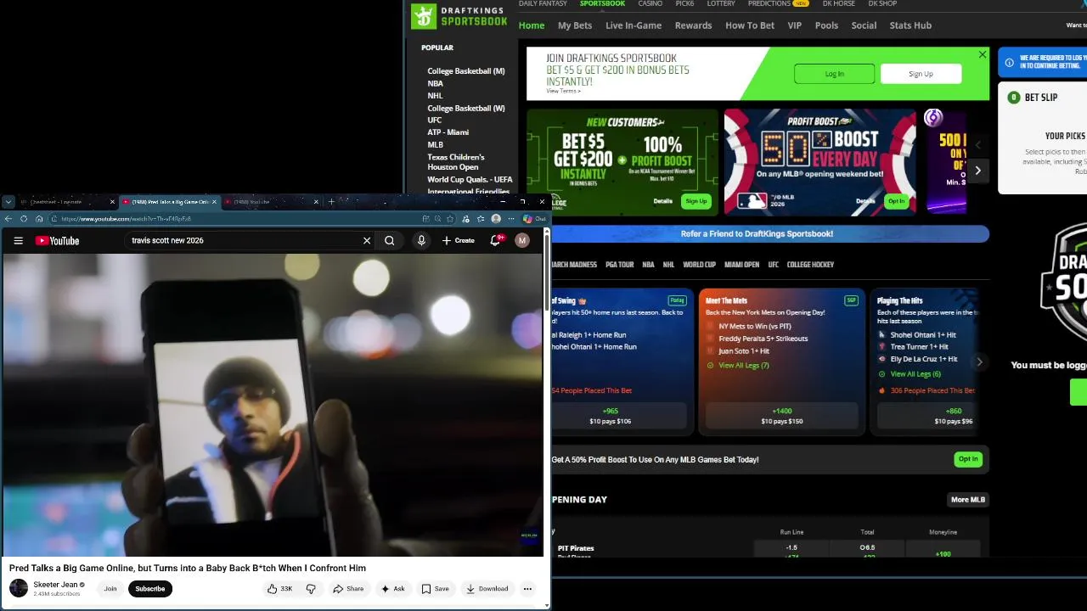Select ATP - Miami in sidebar

coord(448,132)
